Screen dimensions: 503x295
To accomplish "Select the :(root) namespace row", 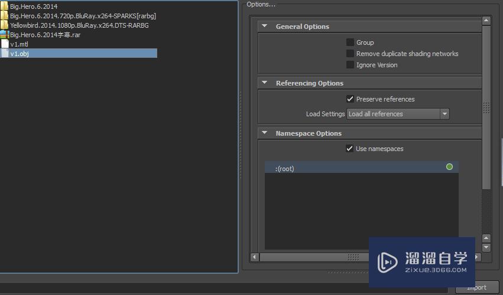I will click(362, 167).
